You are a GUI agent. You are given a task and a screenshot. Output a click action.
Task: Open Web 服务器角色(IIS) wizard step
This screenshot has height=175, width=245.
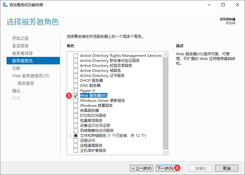coord(31,76)
